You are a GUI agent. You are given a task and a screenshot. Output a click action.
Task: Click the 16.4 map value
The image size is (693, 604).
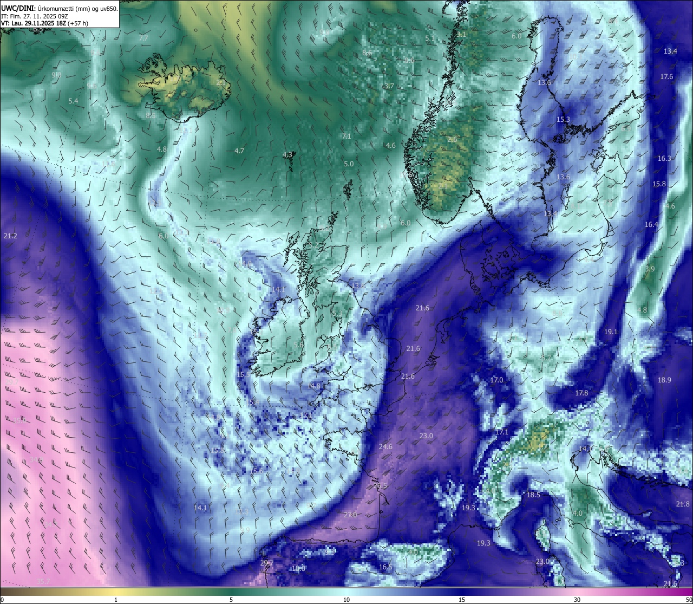[x=651, y=225]
